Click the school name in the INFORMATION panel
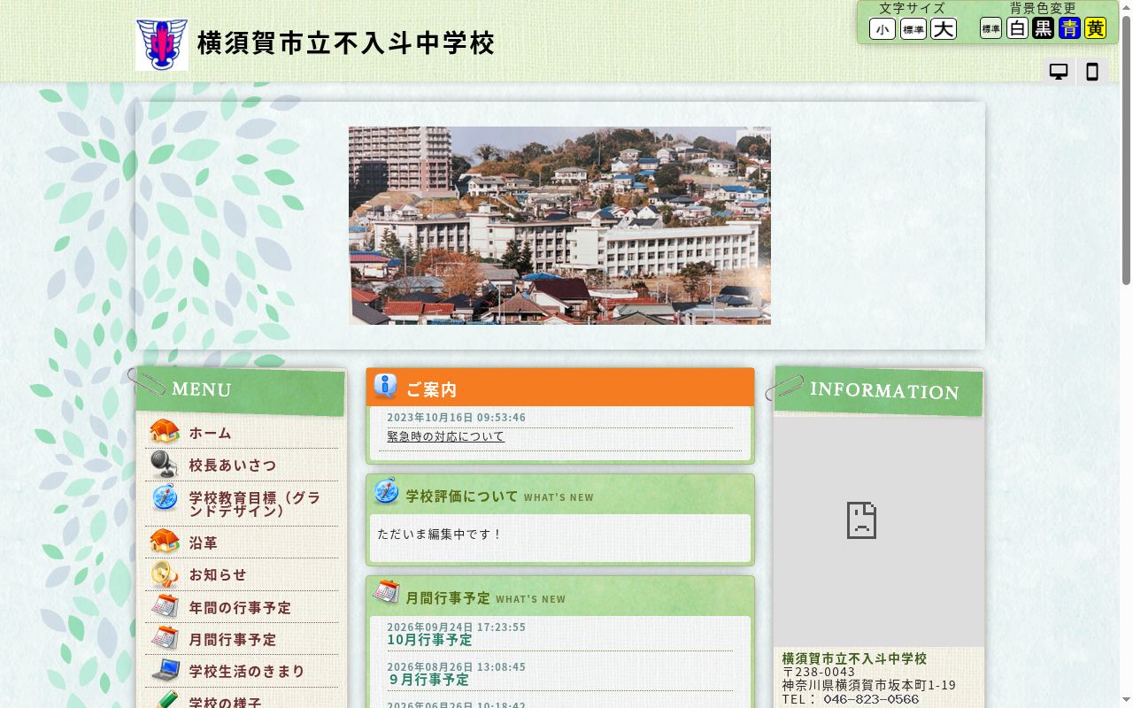 pos(854,658)
